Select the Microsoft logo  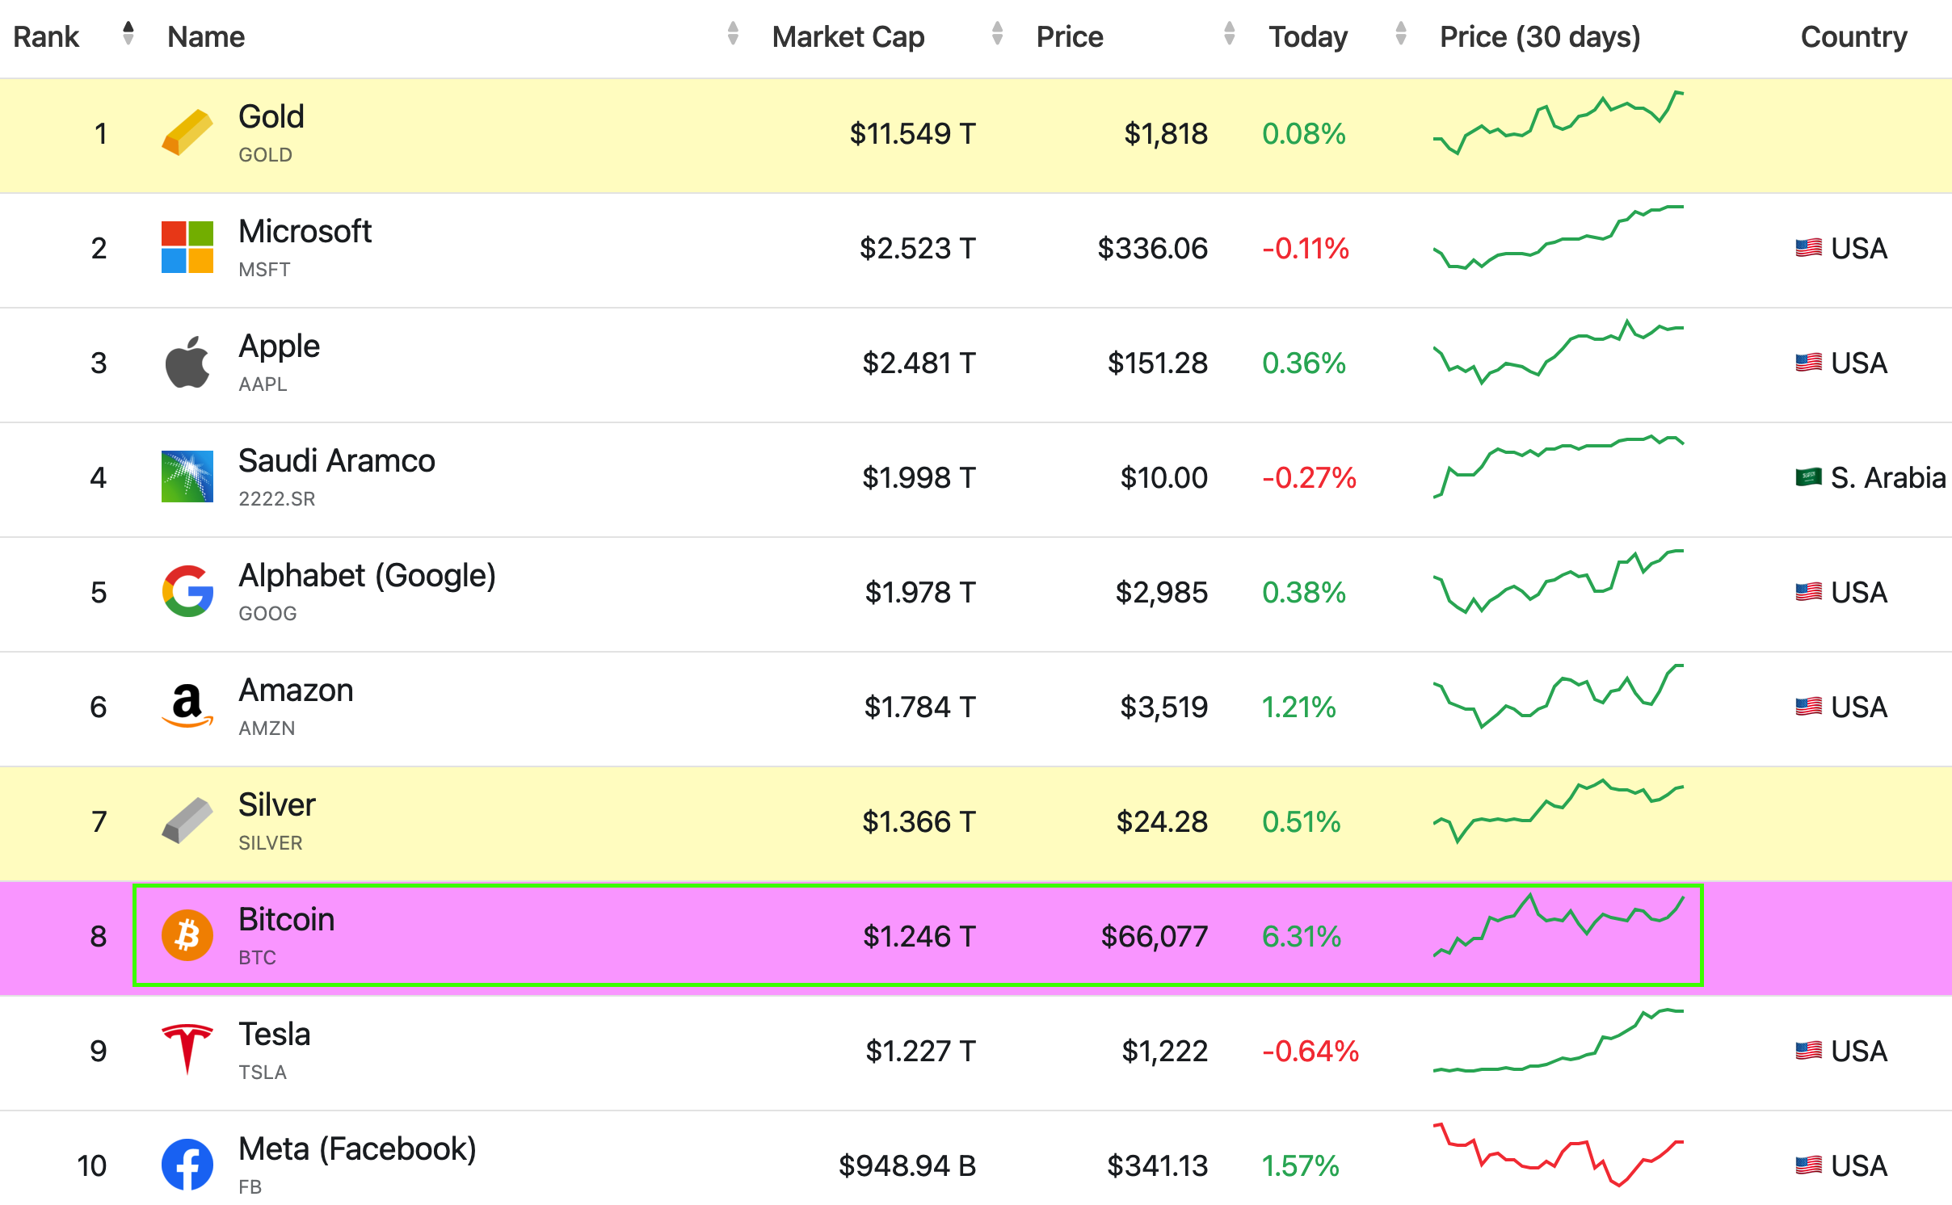(x=187, y=249)
